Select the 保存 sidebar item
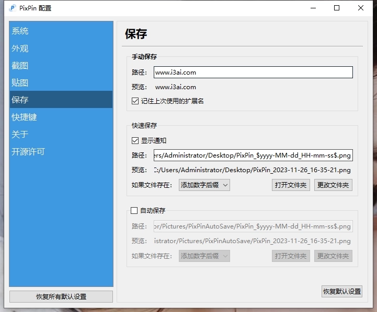 pyautogui.click(x=61, y=100)
